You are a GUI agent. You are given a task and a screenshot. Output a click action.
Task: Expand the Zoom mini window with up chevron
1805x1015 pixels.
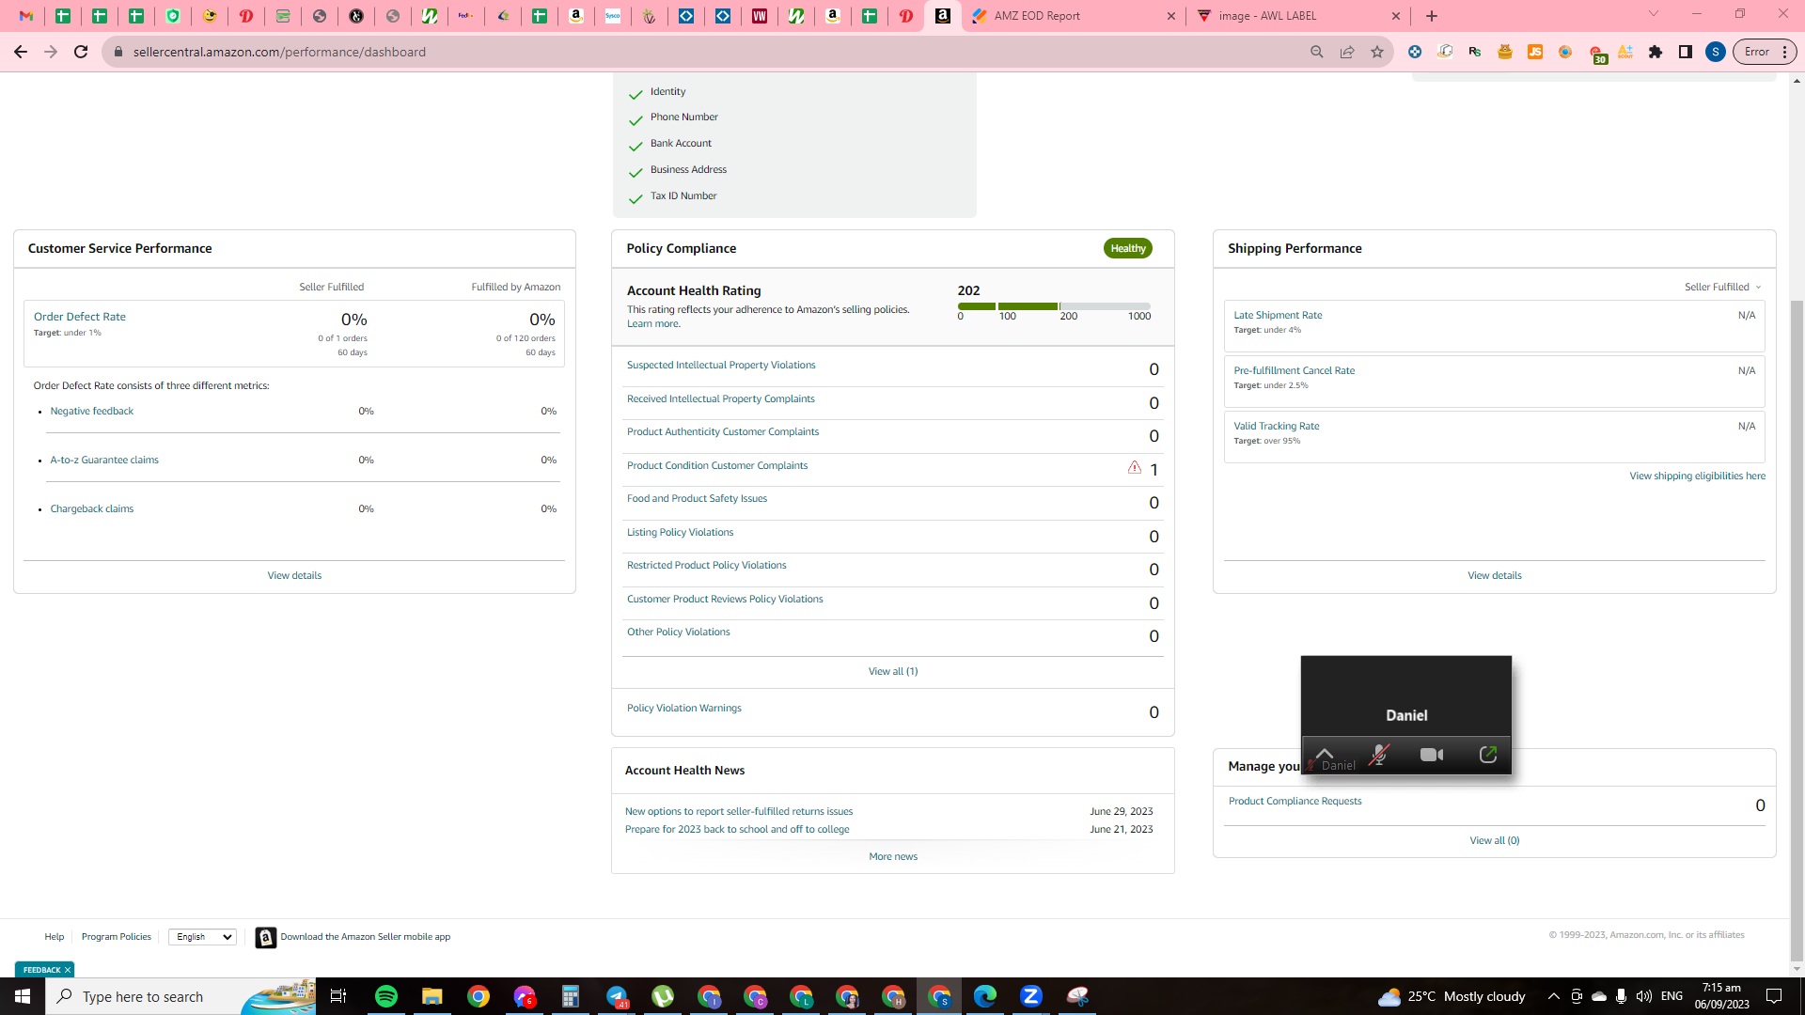(1325, 753)
